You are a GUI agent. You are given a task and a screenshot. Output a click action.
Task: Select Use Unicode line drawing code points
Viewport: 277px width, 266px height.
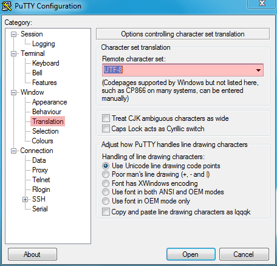coord(106,166)
